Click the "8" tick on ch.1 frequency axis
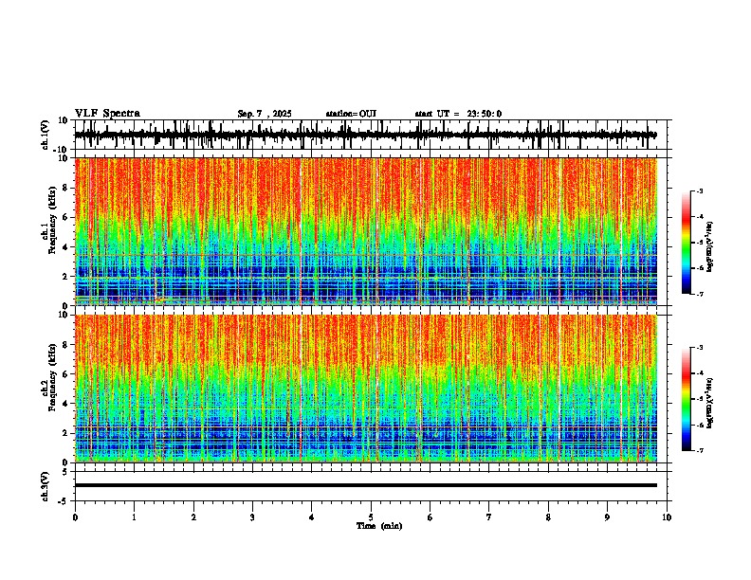Viewport: 751px width, 580px height. pos(66,188)
